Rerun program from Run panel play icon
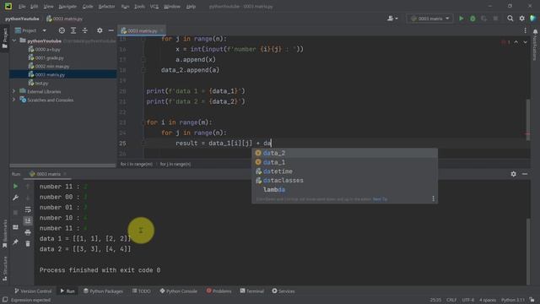Image resolution: width=540 pixels, height=304 pixels. tap(15, 186)
